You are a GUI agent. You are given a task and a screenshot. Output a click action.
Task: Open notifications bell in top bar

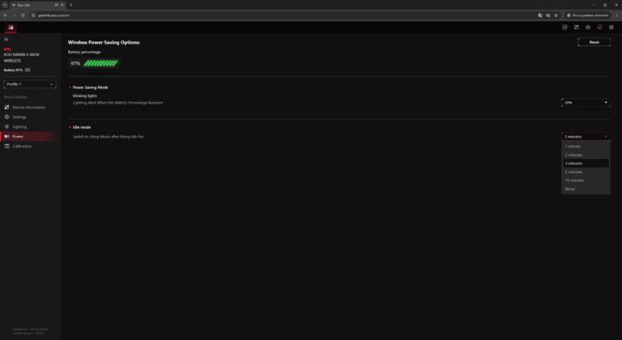[600, 28]
